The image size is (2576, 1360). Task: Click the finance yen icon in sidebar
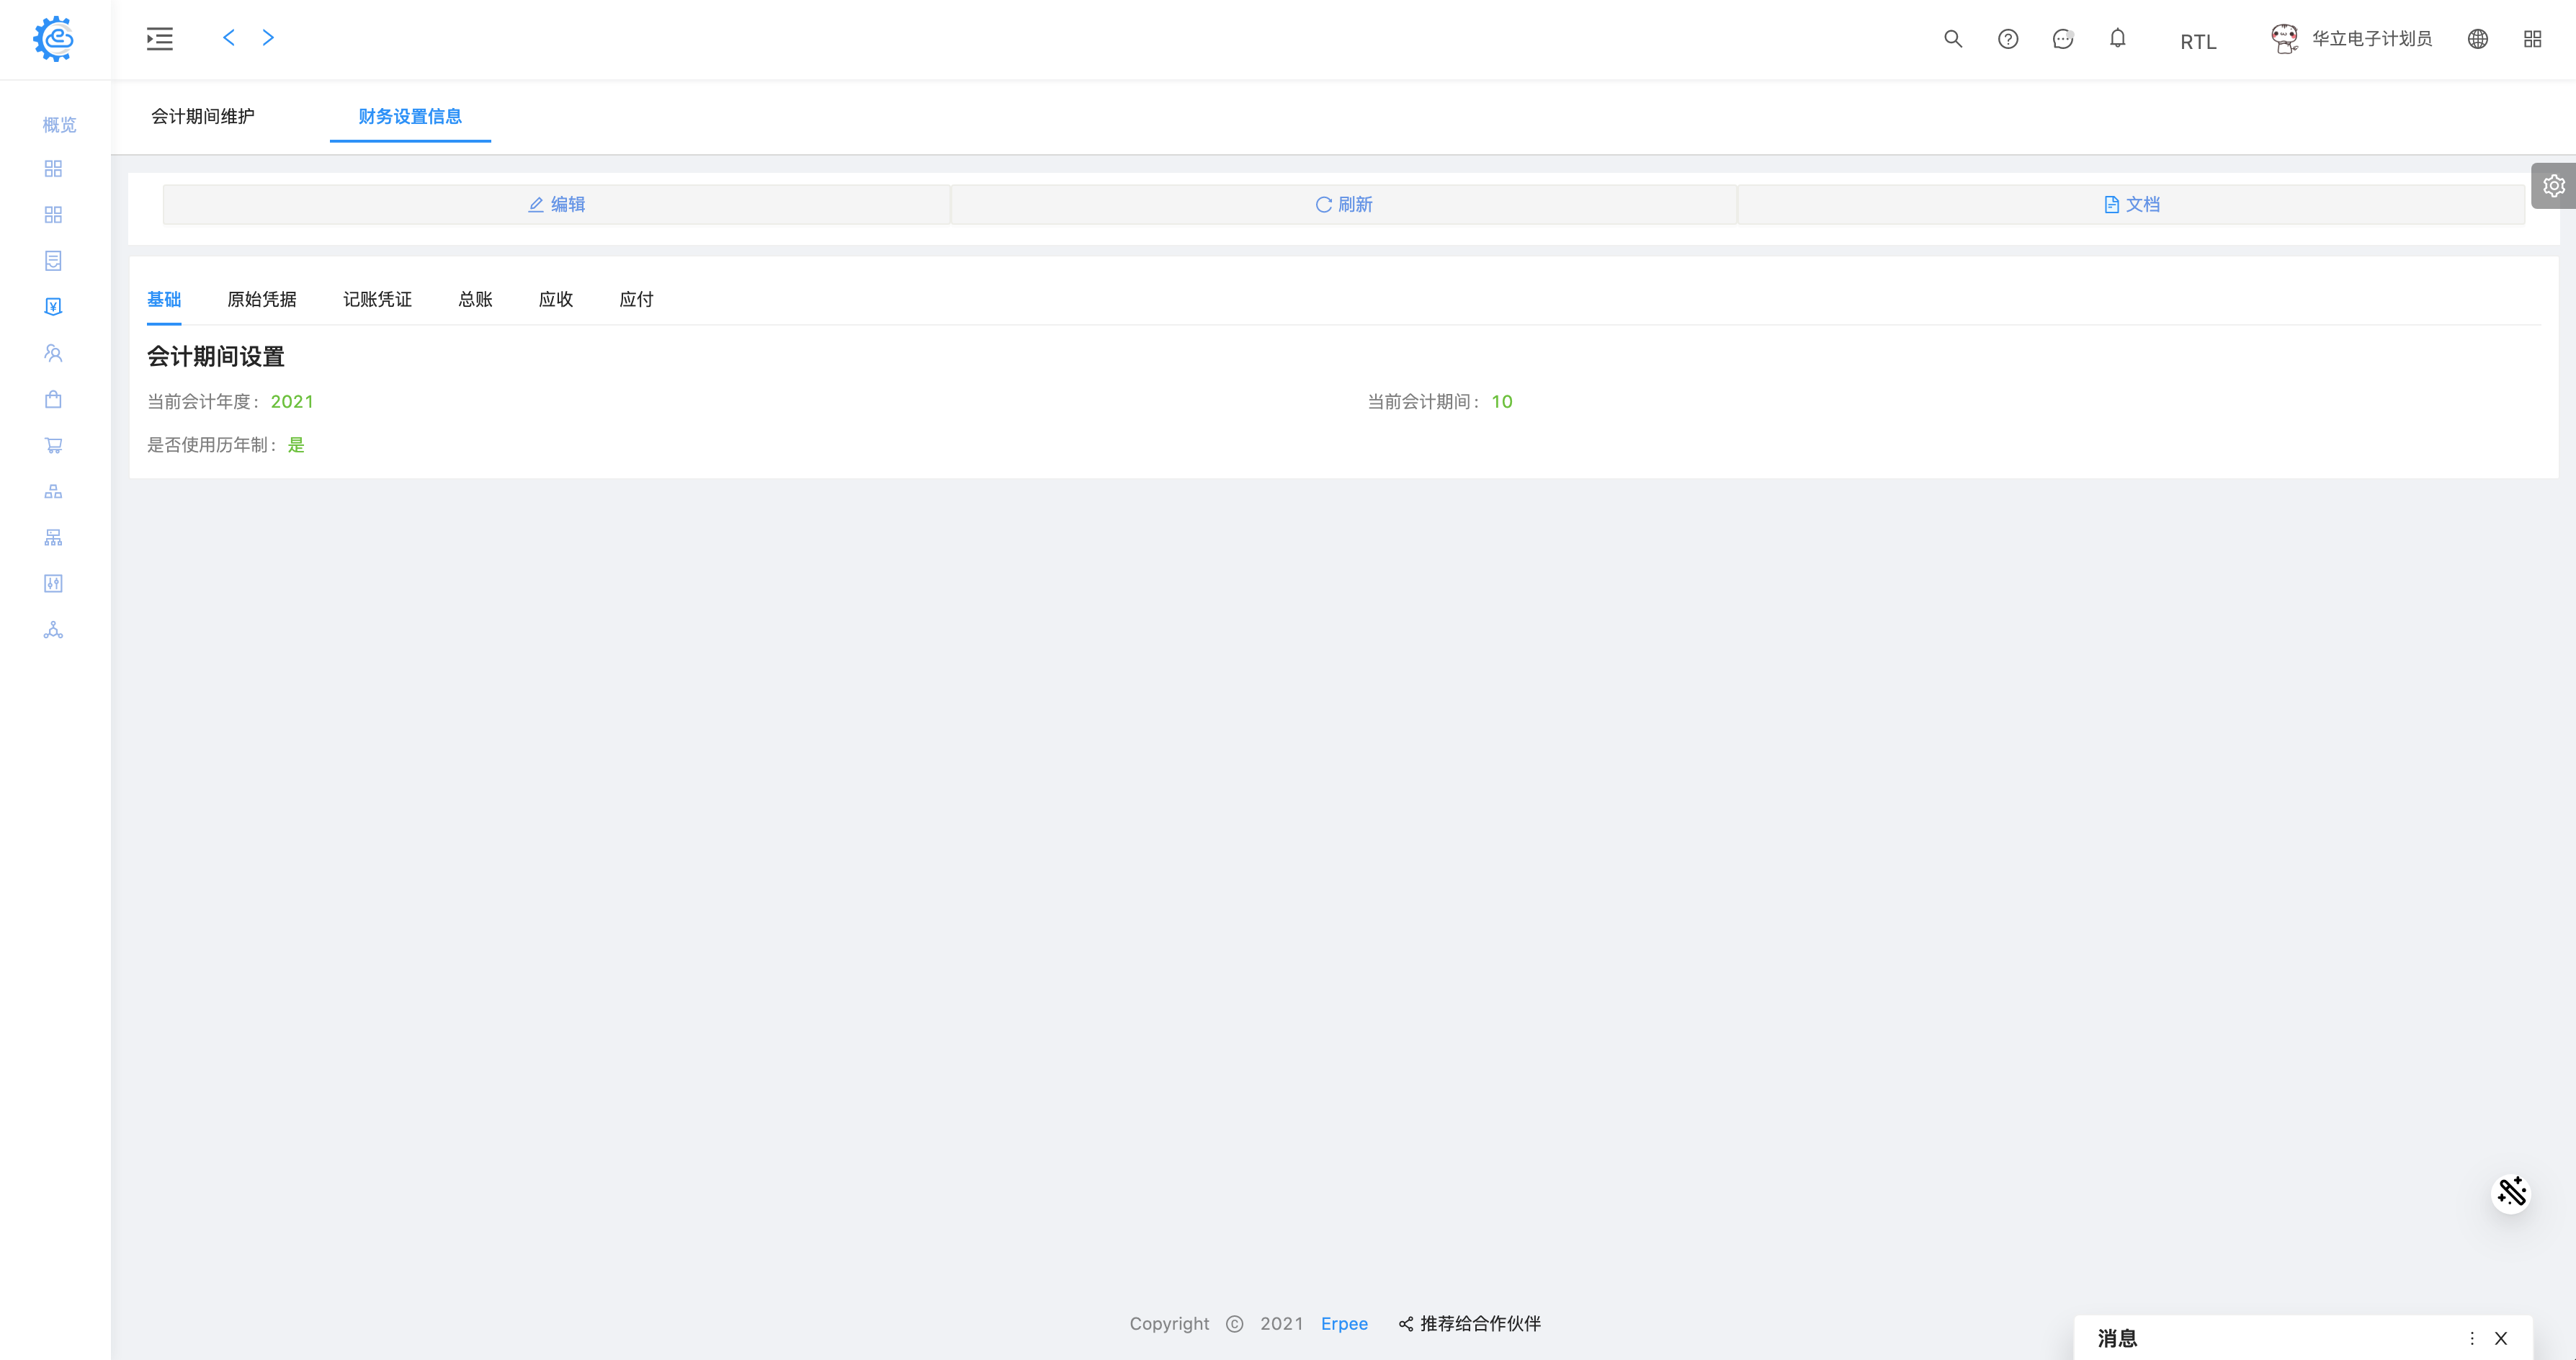pyautogui.click(x=53, y=307)
